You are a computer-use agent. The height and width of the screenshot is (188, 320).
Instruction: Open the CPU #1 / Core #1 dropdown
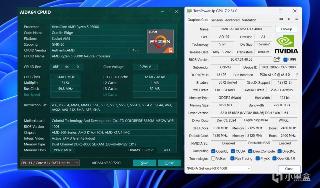tap(49, 163)
